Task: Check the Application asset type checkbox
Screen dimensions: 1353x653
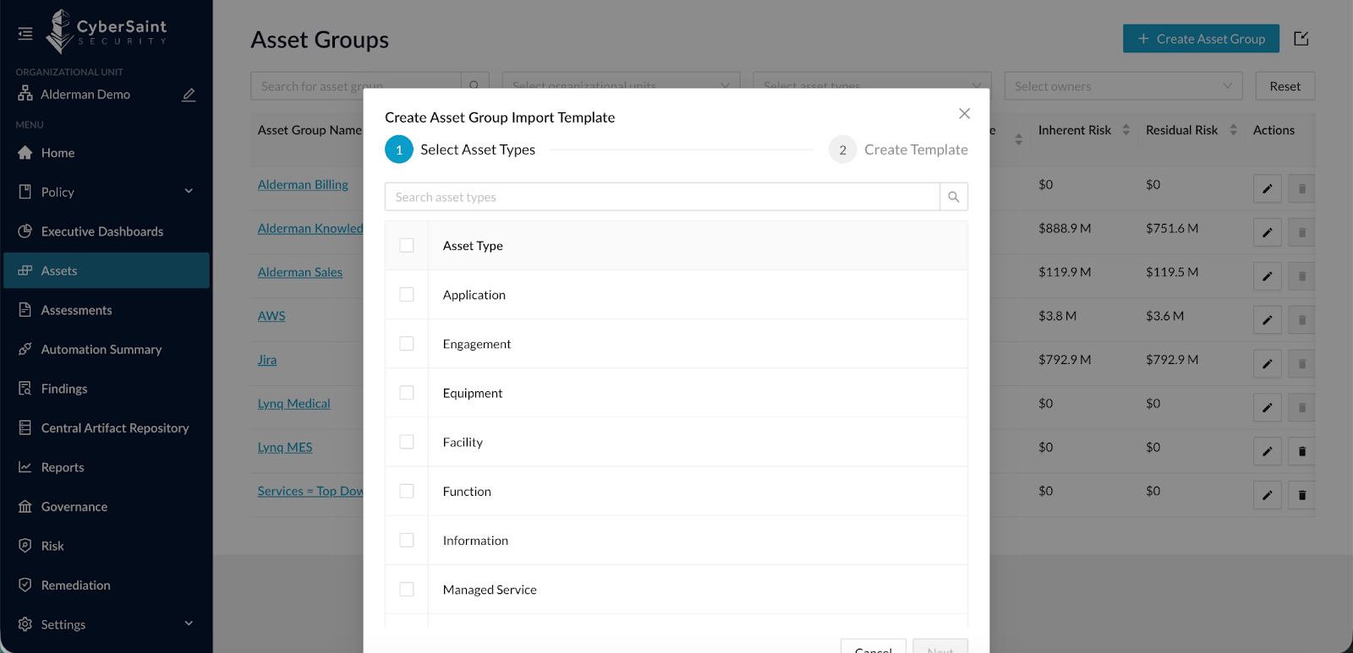Action: 407,295
